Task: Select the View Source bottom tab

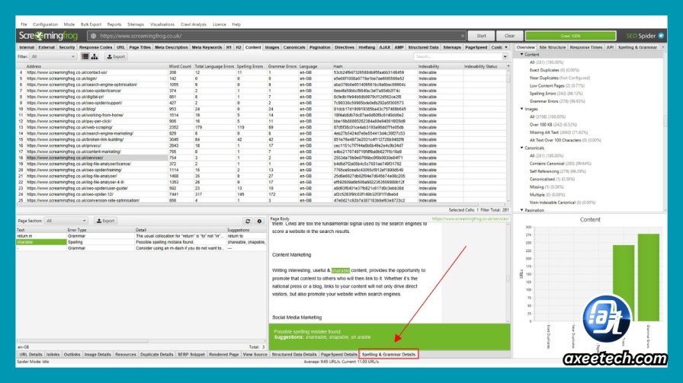Action: coord(255,354)
